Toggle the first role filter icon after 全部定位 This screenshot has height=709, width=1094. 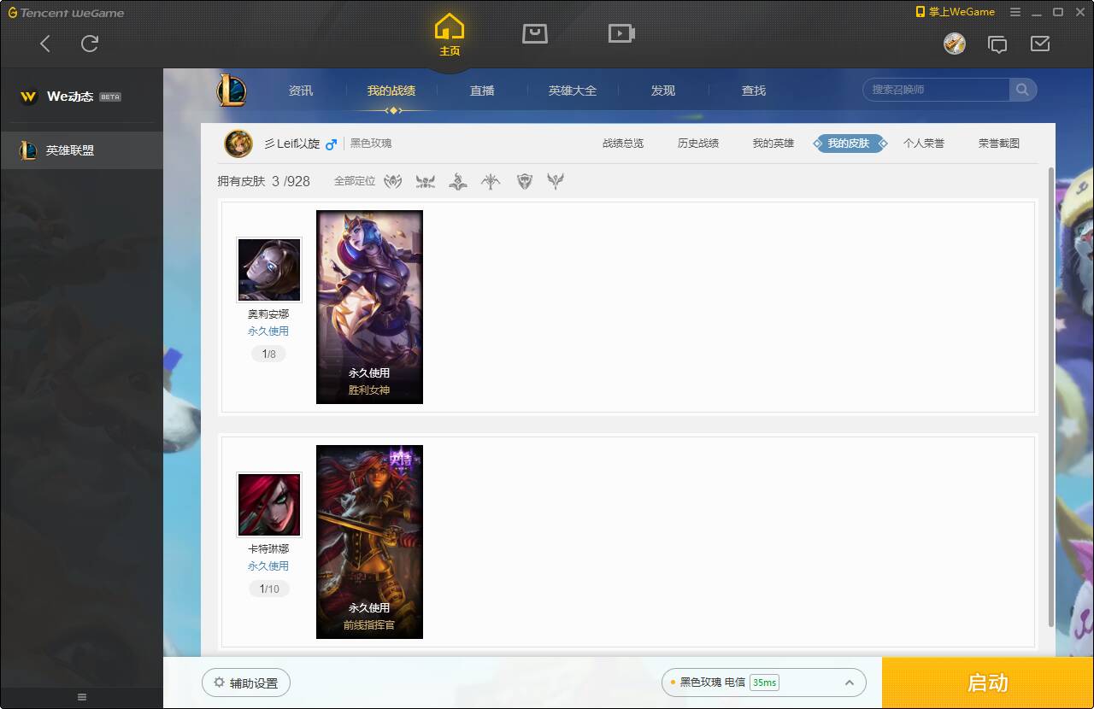(392, 181)
